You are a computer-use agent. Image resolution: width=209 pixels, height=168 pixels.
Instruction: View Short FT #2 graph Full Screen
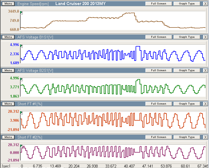tap(158, 137)
